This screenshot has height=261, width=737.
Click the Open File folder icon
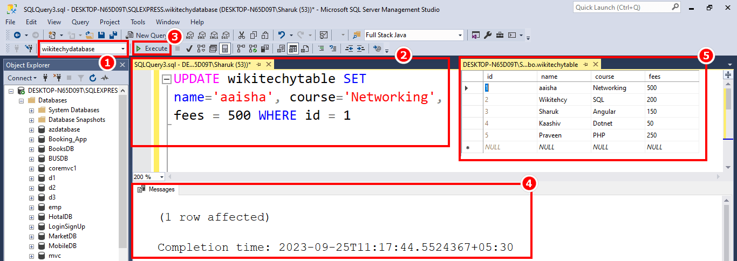click(x=89, y=35)
